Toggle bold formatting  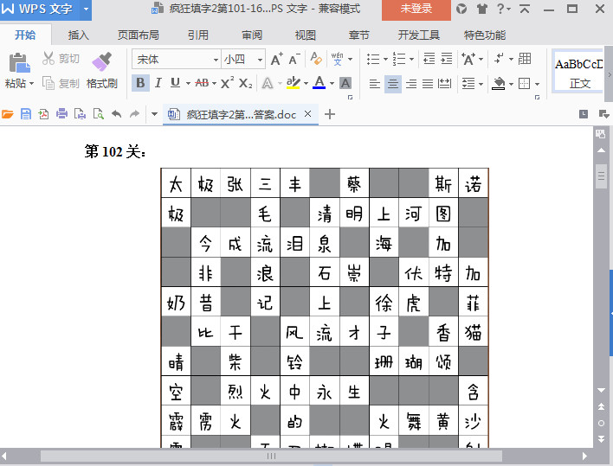[x=140, y=83]
